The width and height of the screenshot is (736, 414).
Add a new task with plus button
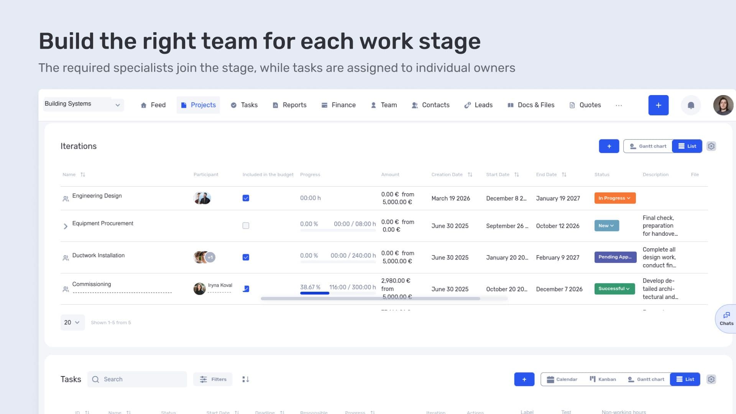(x=524, y=379)
